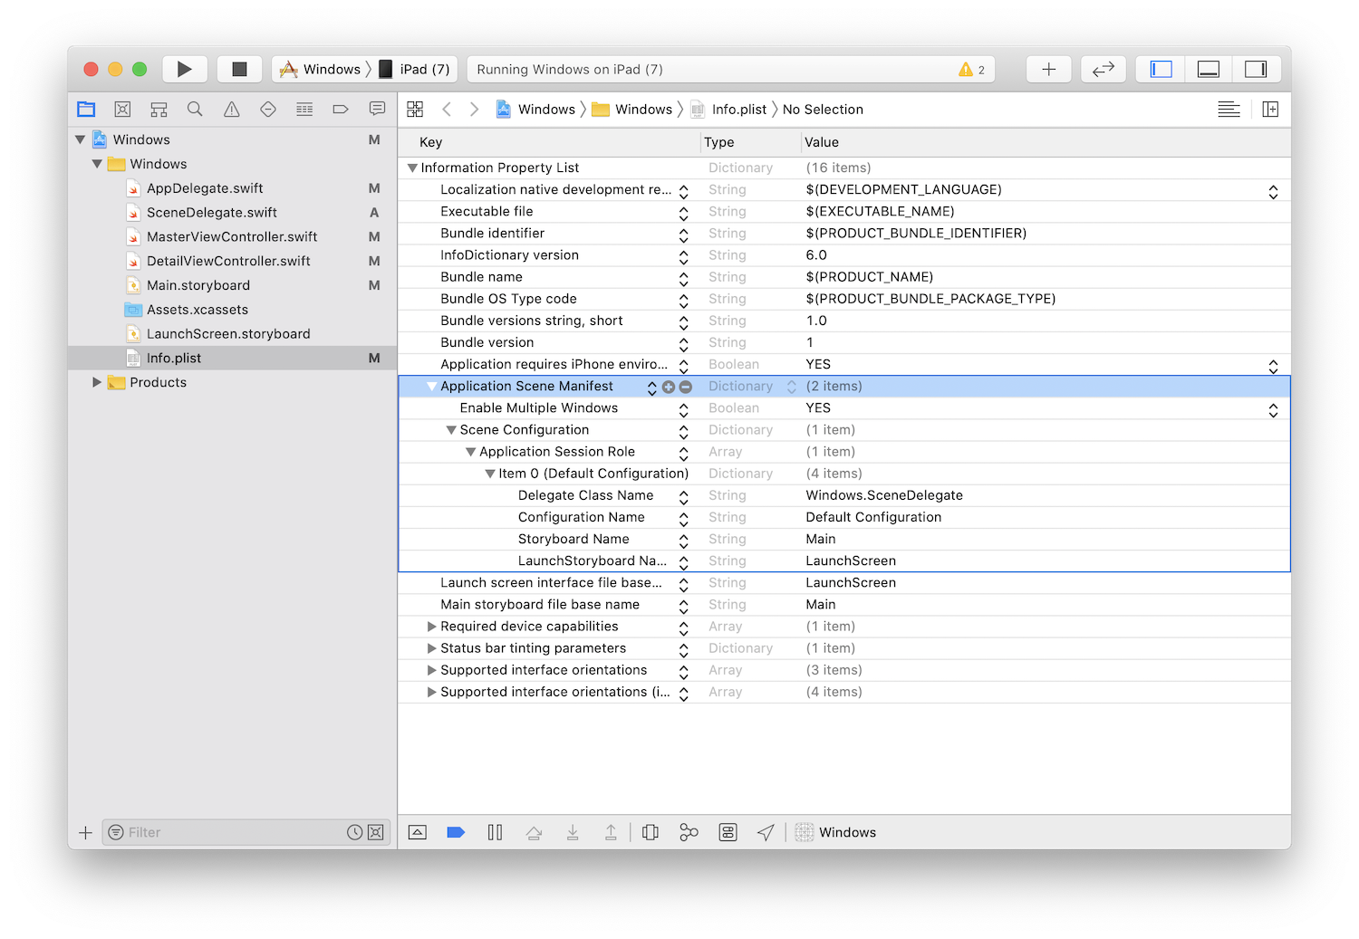Click the Run (play) button

coord(185,69)
